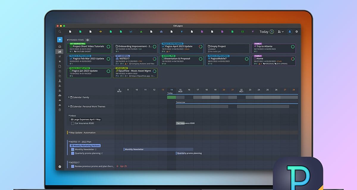Click progress ring on NOTES17 card
The width and height of the screenshot is (357, 190).
click(x=154, y=59)
